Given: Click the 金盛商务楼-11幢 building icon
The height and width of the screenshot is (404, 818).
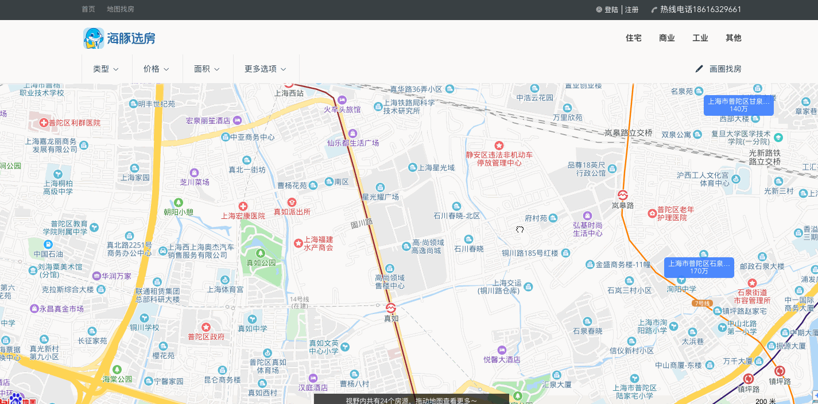Looking at the screenshot, I should pyautogui.click(x=590, y=264).
